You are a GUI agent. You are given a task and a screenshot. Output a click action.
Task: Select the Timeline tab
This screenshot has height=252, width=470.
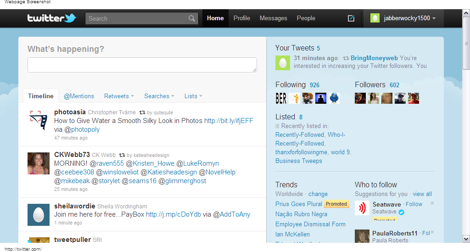pyautogui.click(x=41, y=96)
